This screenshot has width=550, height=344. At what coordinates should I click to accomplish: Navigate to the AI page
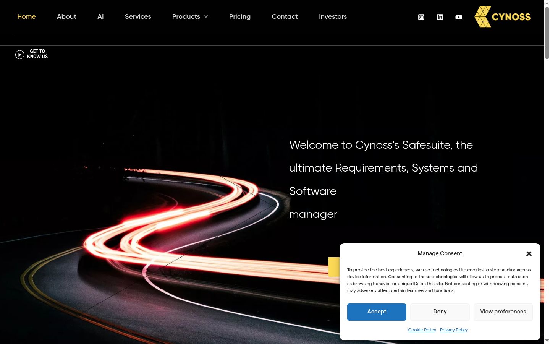pyautogui.click(x=100, y=16)
